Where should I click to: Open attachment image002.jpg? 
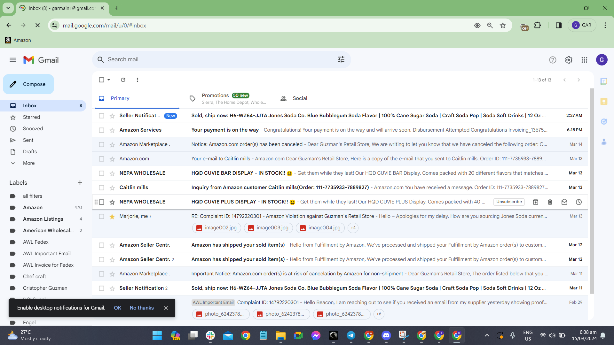[216, 228]
